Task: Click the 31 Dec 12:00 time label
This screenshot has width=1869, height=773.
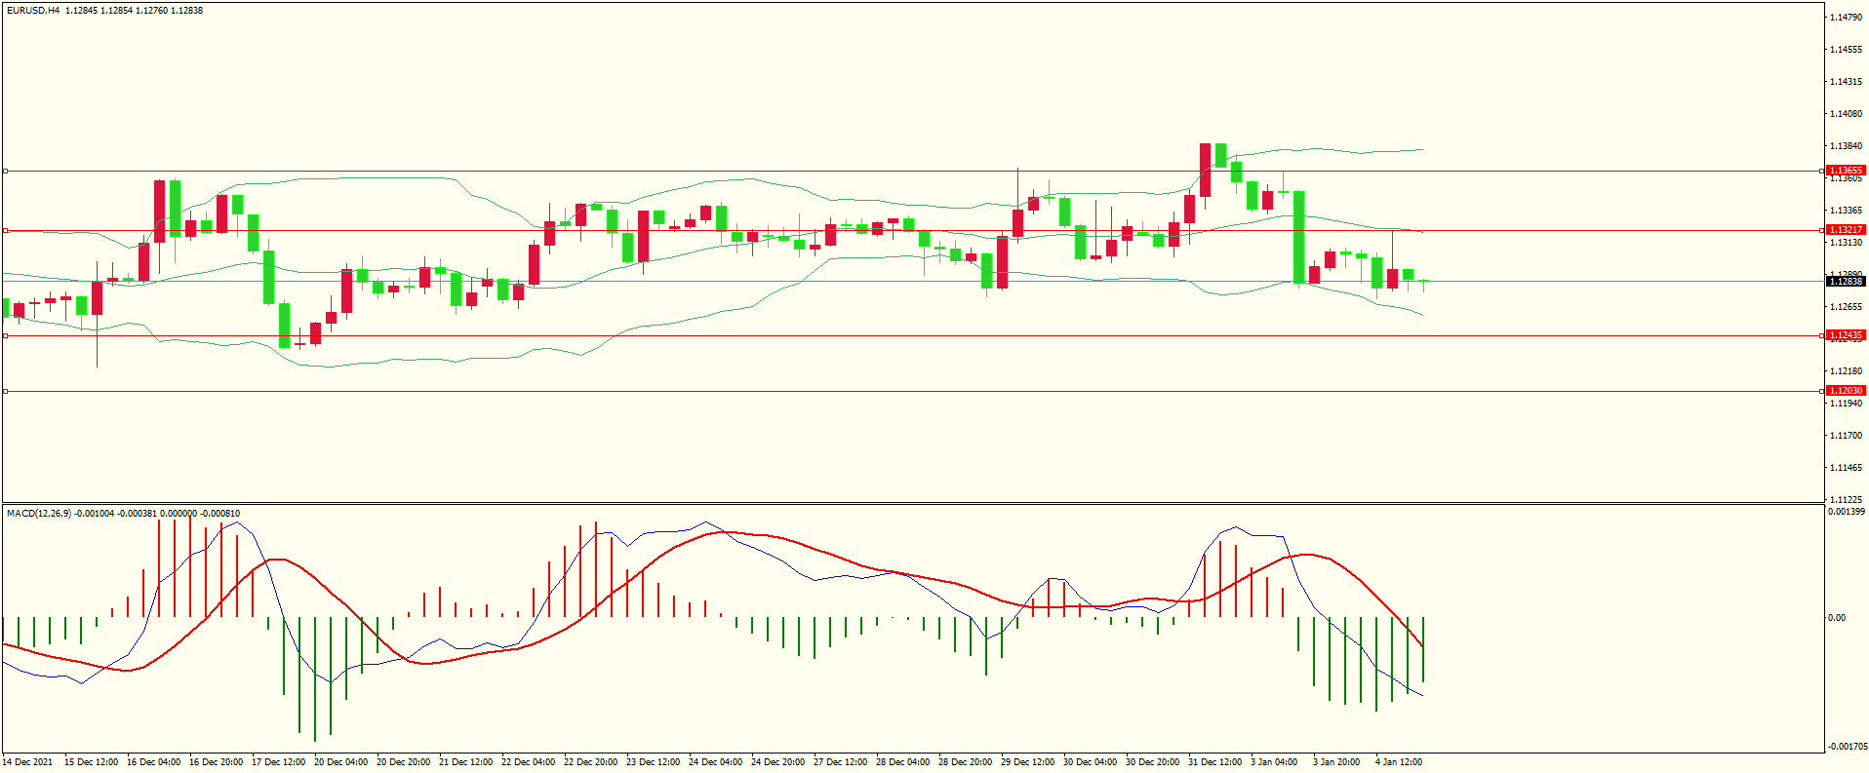Action: (x=1214, y=762)
